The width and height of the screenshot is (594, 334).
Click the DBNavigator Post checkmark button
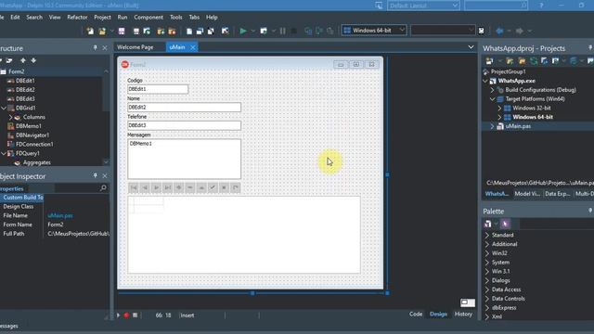[213, 187]
